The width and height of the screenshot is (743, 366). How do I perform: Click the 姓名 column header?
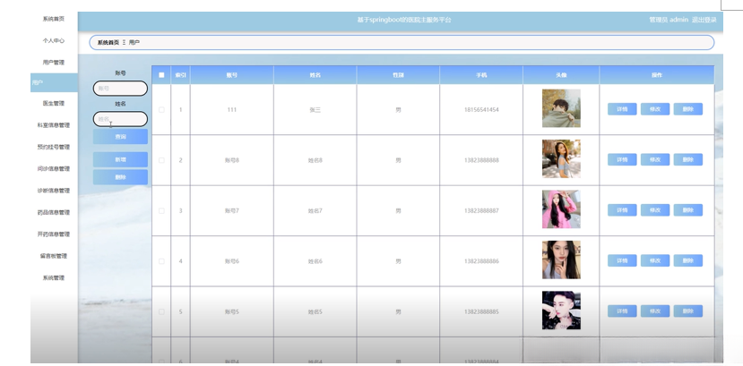coord(315,75)
